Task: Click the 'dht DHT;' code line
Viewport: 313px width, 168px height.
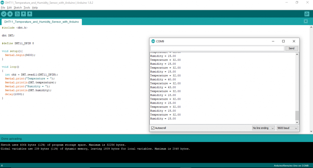Action: [8, 36]
